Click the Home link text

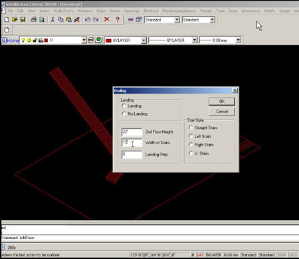(x=13, y=41)
